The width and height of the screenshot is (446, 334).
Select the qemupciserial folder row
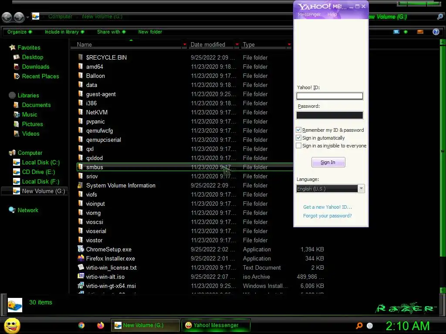[x=185, y=140]
